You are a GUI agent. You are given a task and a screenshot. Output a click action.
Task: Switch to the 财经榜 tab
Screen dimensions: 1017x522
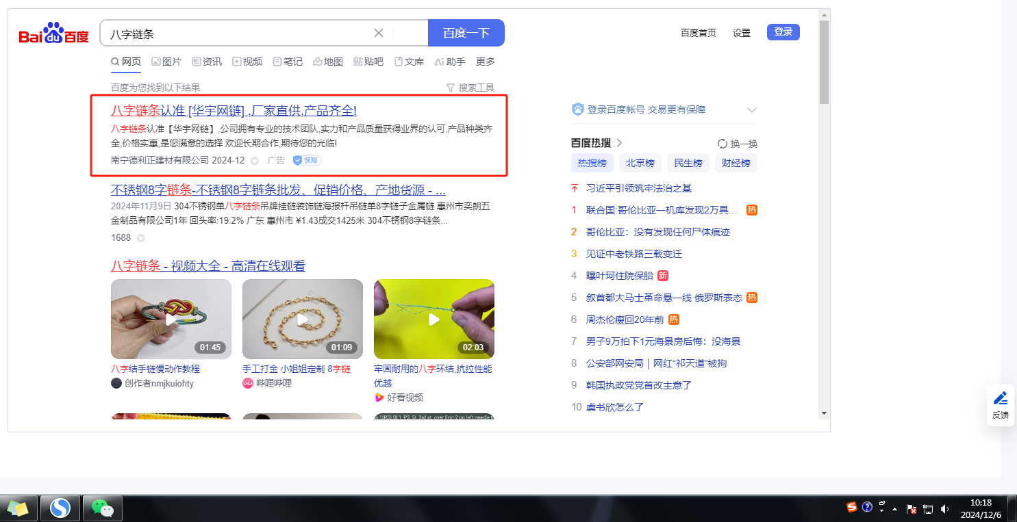tap(736, 163)
